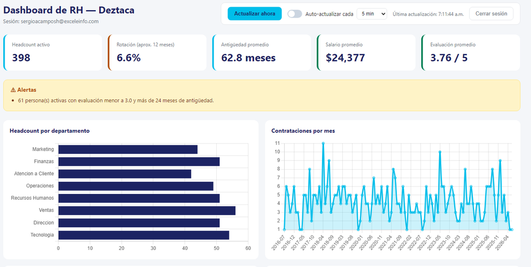Viewport: 531px width, 267px height.
Task: Click the Ventas bar
Action: coord(147,211)
